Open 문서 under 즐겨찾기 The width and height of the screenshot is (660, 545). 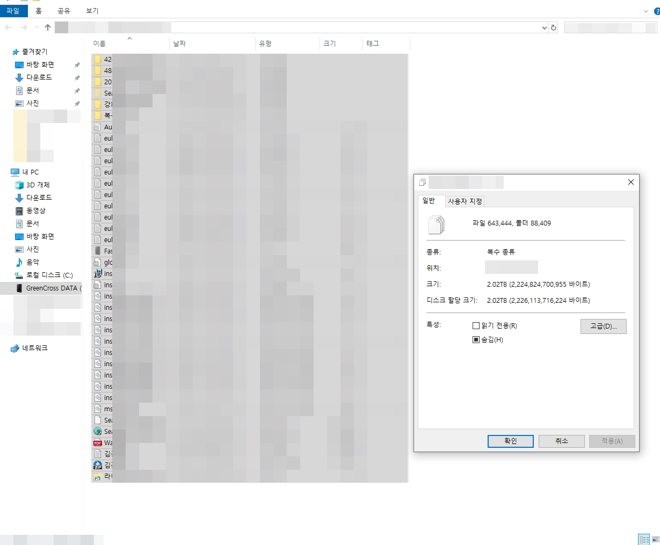coord(32,91)
